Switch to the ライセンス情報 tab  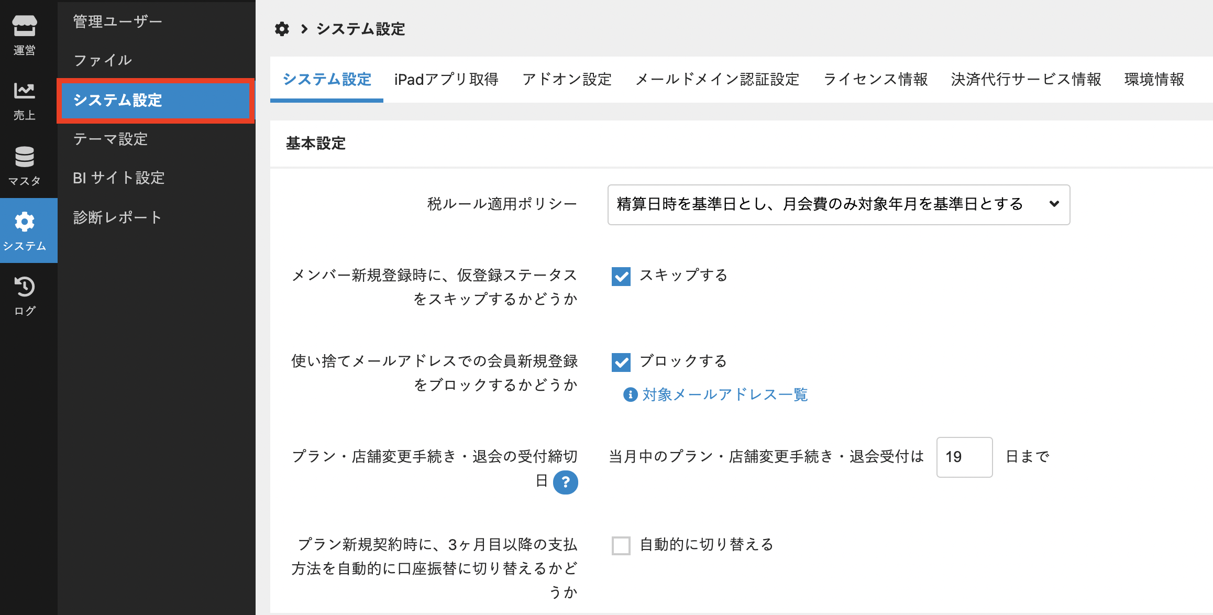click(x=875, y=79)
